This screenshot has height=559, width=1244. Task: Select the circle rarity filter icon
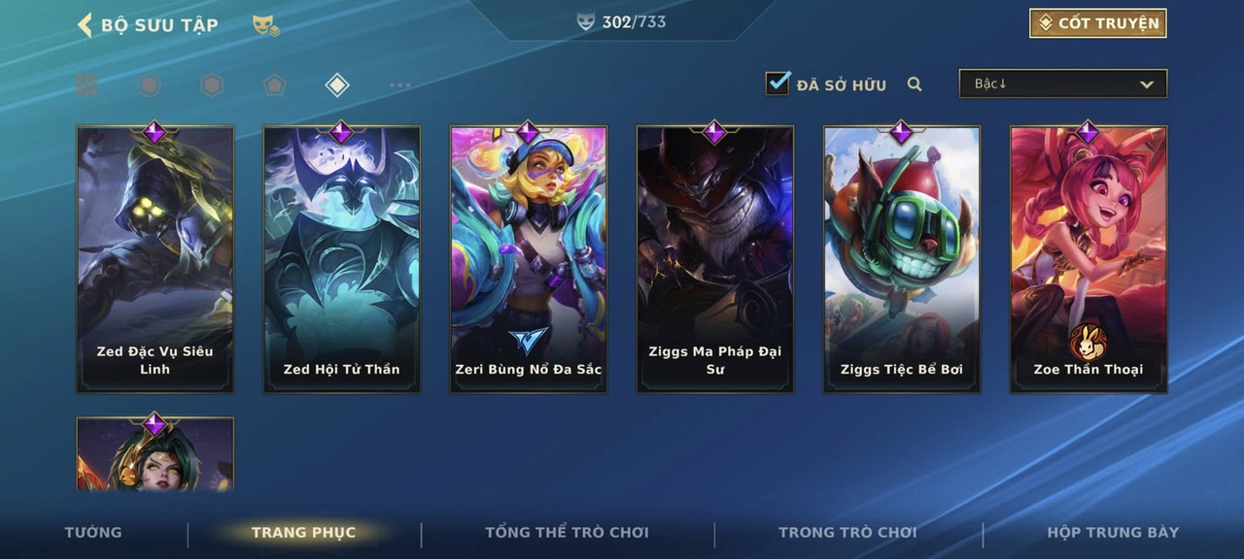(149, 85)
